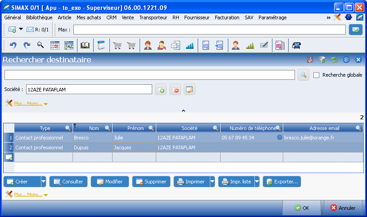This screenshot has height=217, width=367.
Task: Open the book icon in toolbar
Action: (85, 45)
